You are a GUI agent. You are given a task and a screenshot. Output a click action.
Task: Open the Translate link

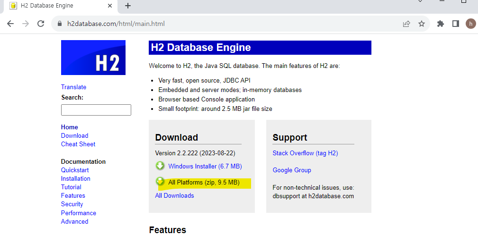click(73, 87)
